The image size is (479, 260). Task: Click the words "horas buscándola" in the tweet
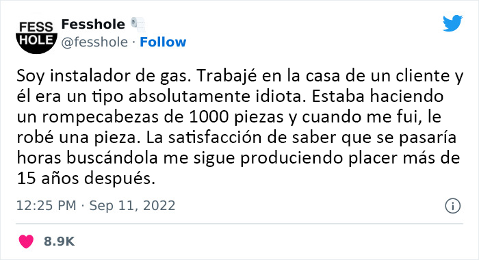[x=88, y=158]
